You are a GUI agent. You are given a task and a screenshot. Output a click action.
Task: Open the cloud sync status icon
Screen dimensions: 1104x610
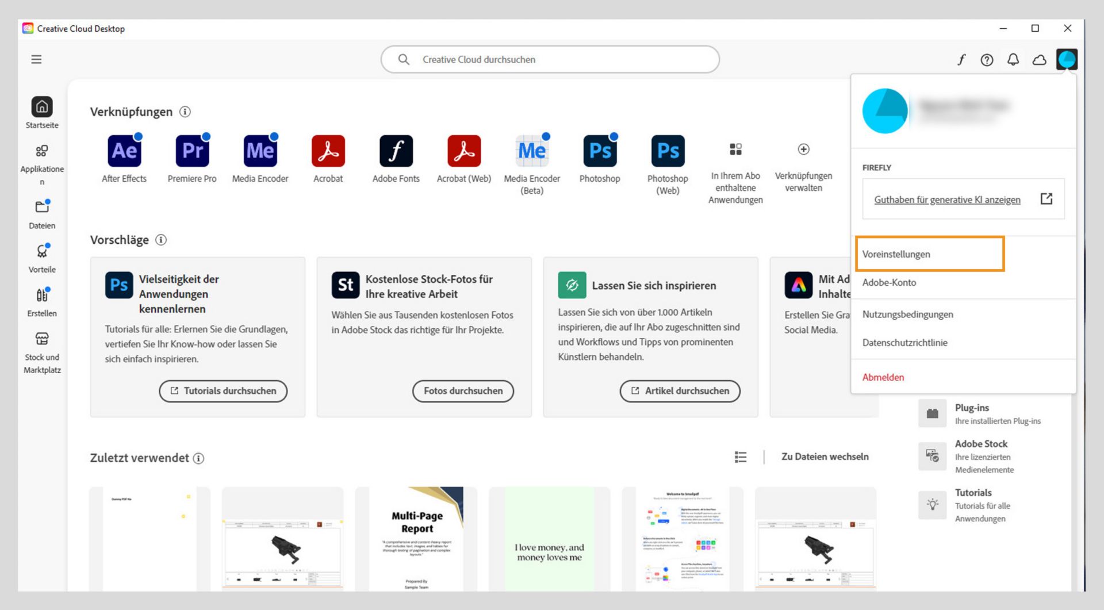1040,60
